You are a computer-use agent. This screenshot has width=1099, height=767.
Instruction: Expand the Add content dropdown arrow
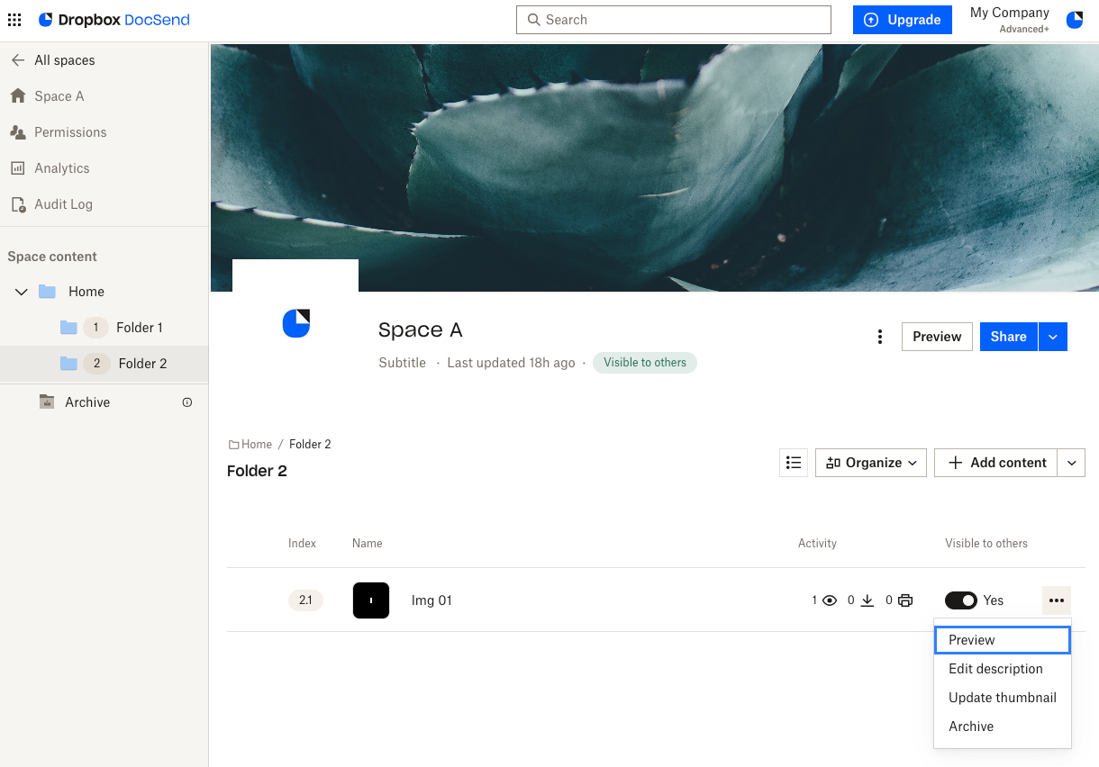coord(1071,462)
